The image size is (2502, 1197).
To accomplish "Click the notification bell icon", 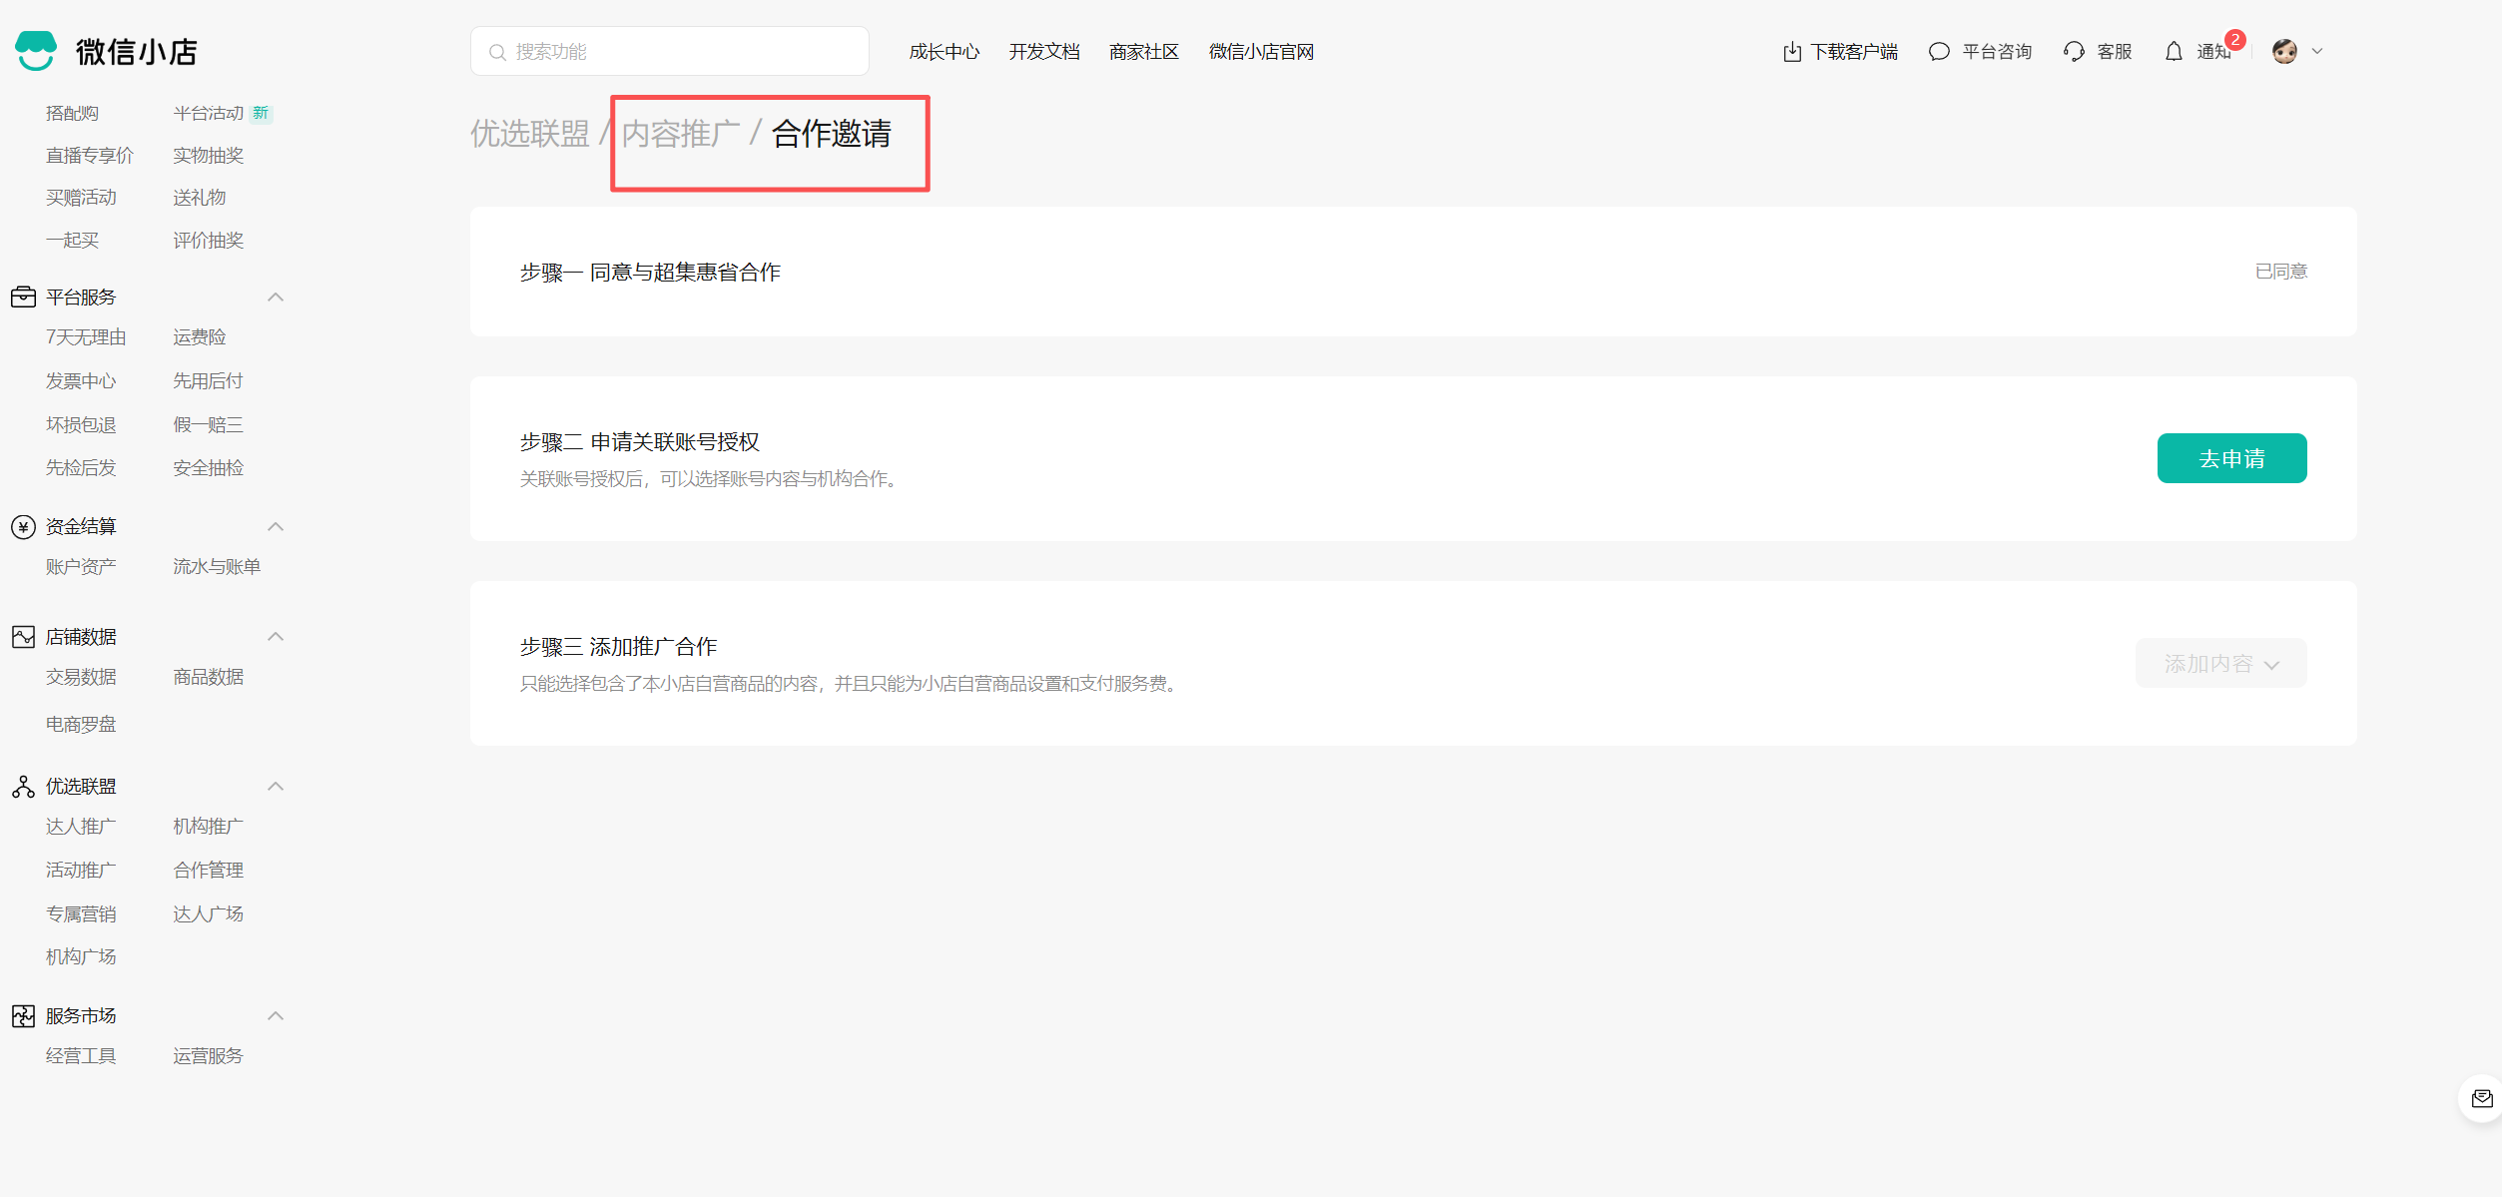I will click(x=2174, y=52).
